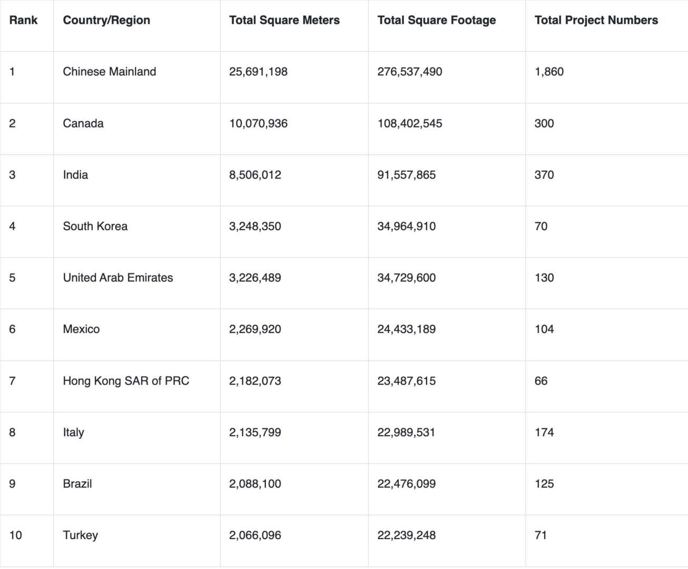Viewport: 688px width, 569px height.
Task: Select the Canada country cell
Action: (83, 123)
